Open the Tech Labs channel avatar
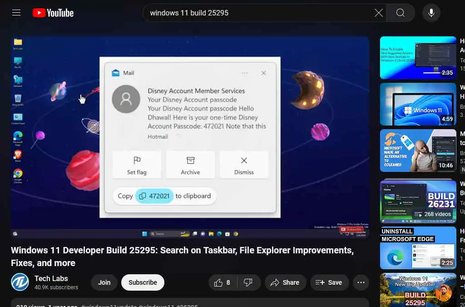Image resolution: width=465 pixels, height=307 pixels. (20, 282)
